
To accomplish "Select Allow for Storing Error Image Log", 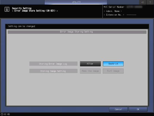I will pos(90,64).
